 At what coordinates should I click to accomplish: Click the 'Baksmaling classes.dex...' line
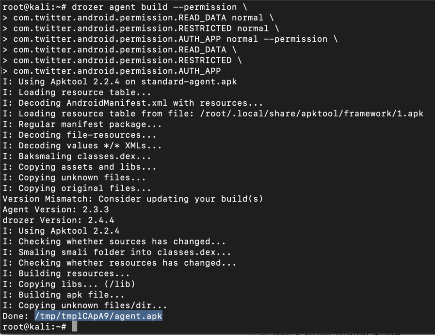pos(77,156)
